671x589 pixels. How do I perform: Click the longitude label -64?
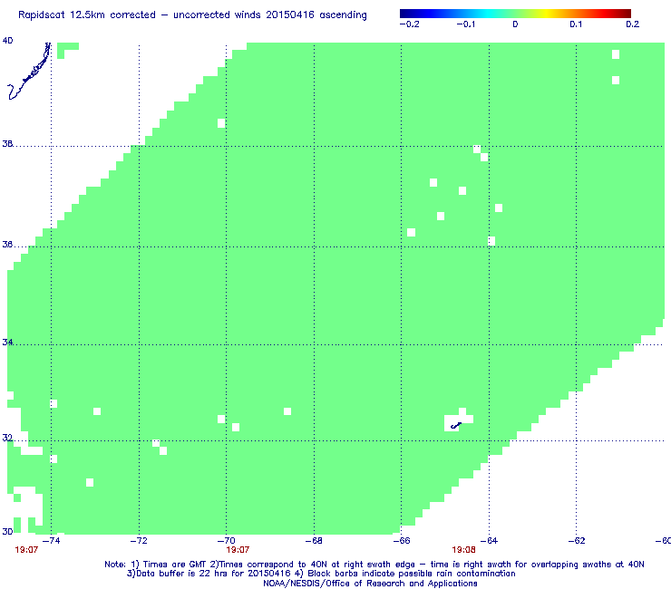(489, 541)
